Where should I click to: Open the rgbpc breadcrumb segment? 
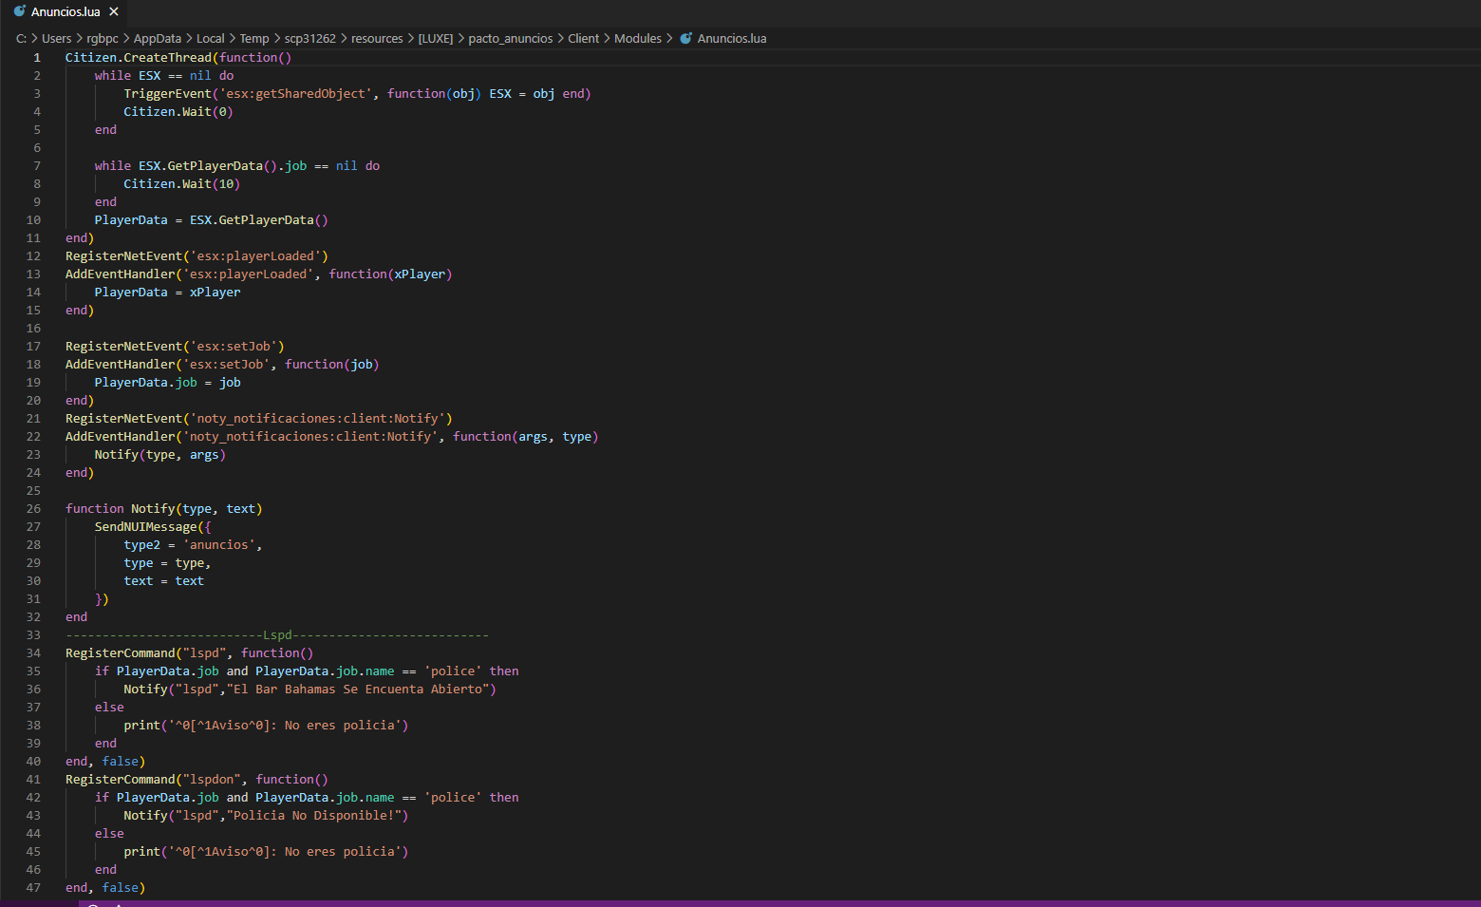[103, 38]
